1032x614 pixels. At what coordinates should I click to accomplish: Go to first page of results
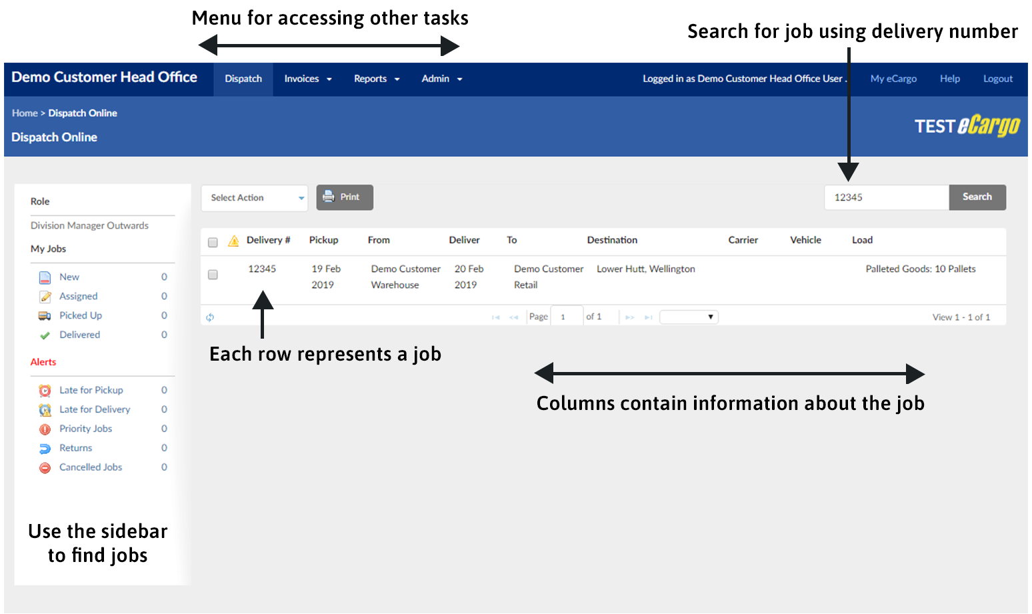[x=495, y=317]
